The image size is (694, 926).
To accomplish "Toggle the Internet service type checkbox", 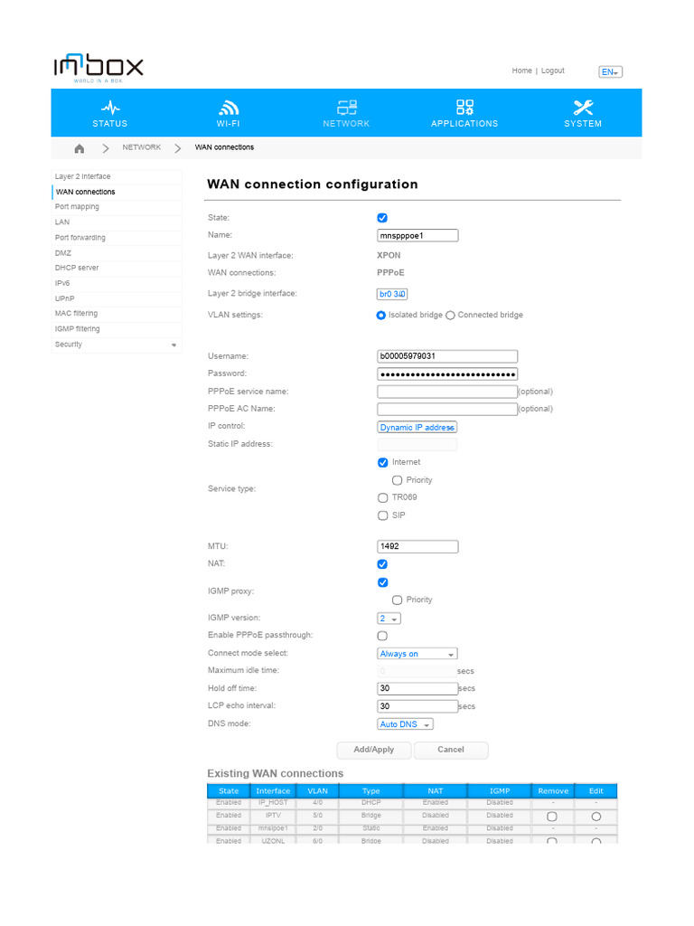I will coord(382,462).
